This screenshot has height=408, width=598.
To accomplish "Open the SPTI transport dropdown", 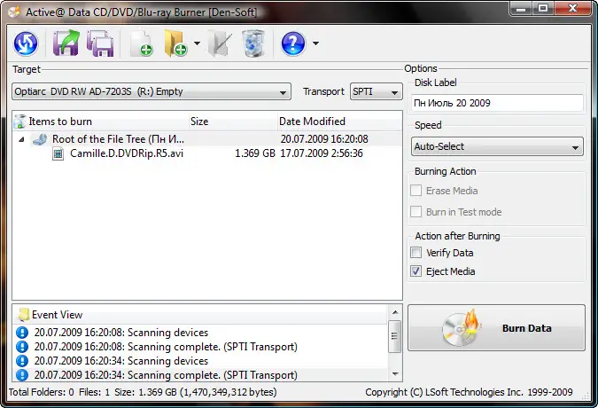I will (x=376, y=91).
